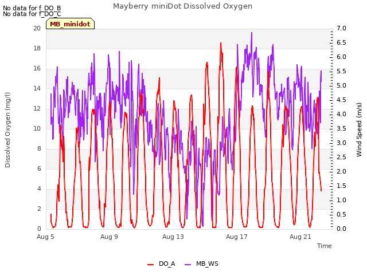Click the Wind Speed (m/s) axis label
The width and height of the screenshot is (367, 275).
point(359,130)
